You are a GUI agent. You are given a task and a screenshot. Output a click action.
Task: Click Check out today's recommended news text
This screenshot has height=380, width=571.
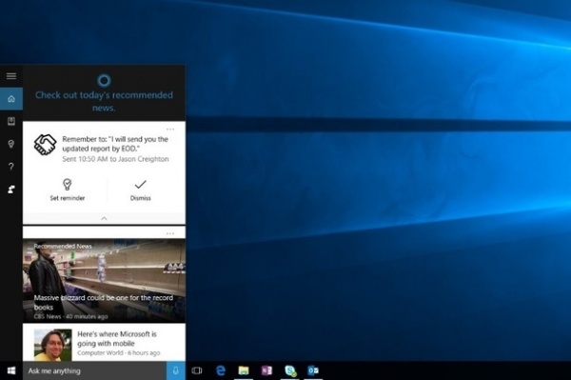pos(104,101)
